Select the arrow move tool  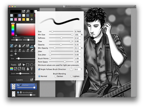[24, 65]
